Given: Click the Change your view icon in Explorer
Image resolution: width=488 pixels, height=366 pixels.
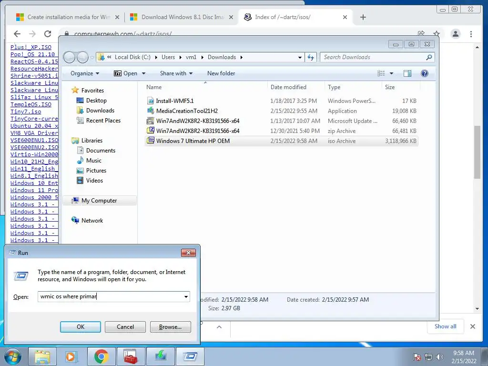Looking at the screenshot, I should pos(381,73).
